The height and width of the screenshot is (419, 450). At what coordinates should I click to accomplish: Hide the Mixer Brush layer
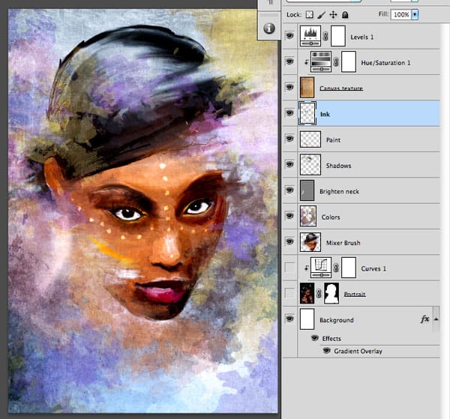[289, 242]
